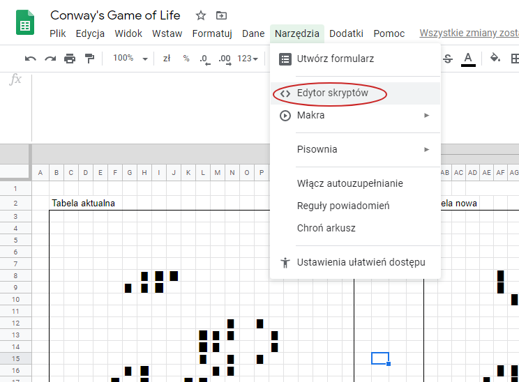Close the Narzędzia menu

coord(297,33)
